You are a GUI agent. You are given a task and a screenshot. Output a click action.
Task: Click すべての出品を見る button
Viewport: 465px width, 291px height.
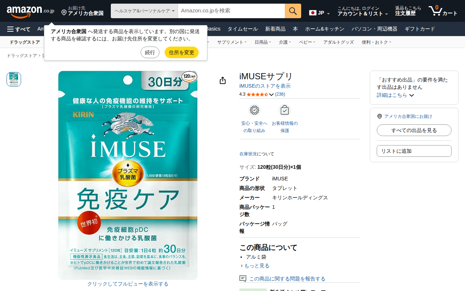pyautogui.click(x=414, y=130)
